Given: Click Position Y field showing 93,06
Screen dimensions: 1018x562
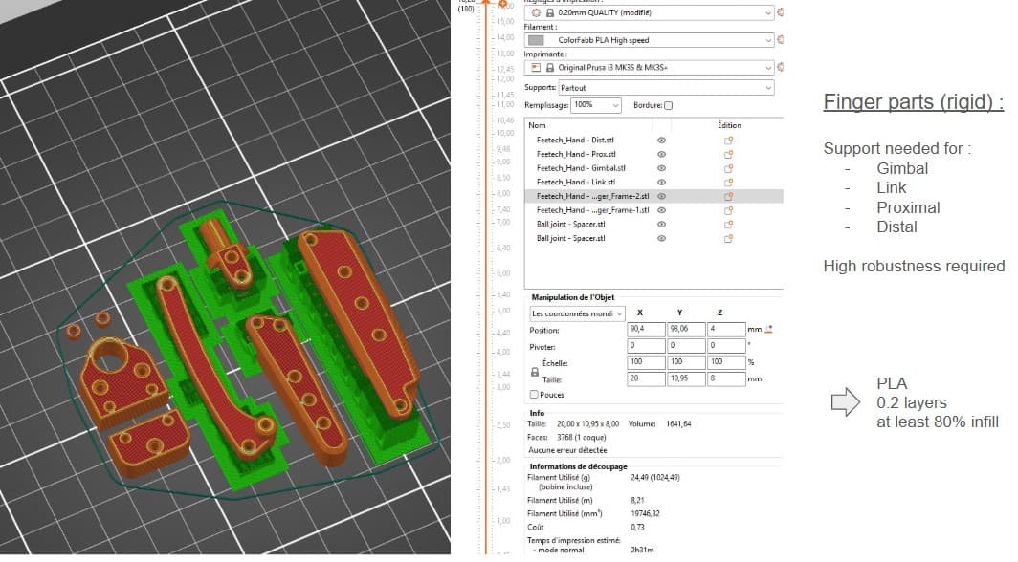Looking at the screenshot, I should click(x=686, y=330).
